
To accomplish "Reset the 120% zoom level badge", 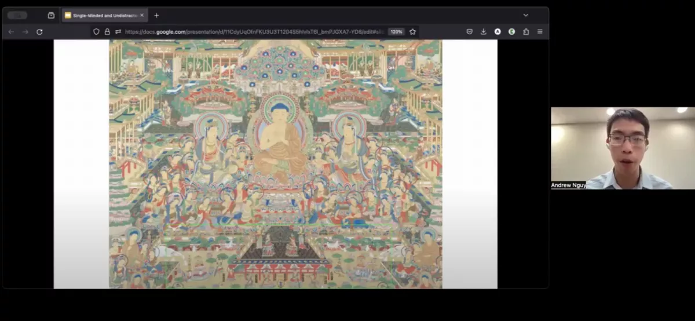I will pyautogui.click(x=396, y=32).
